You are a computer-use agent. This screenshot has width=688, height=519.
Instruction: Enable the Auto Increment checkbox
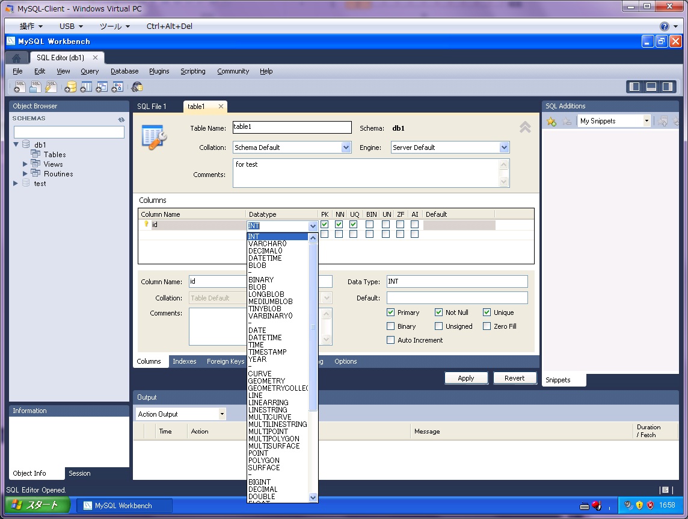point(390,340)
